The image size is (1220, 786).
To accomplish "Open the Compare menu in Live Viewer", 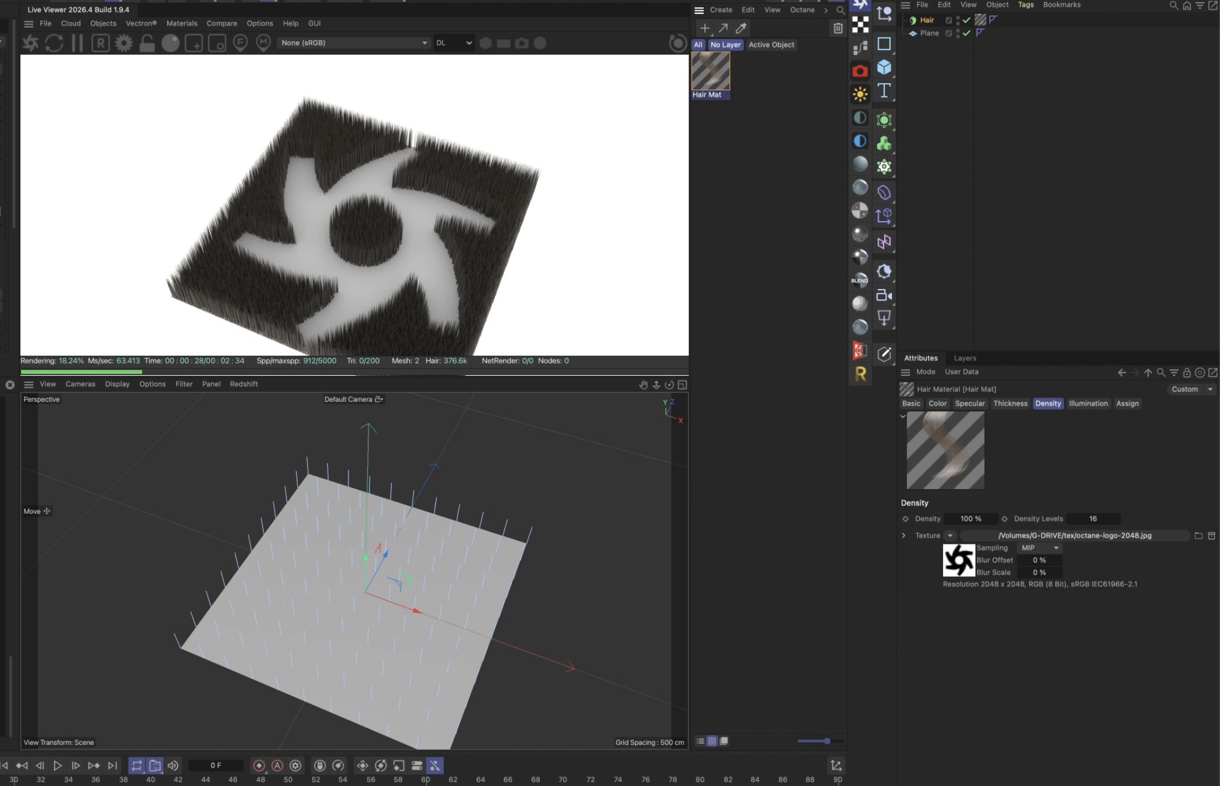I will coord(221,23).
